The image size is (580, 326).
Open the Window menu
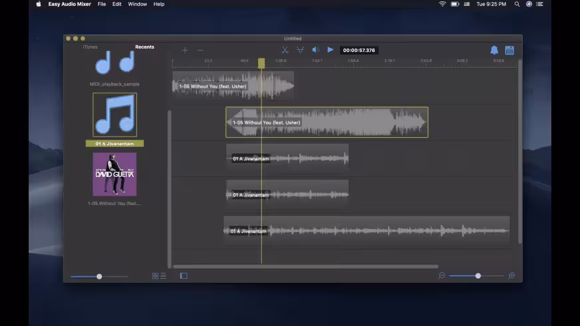coord(137,4)
